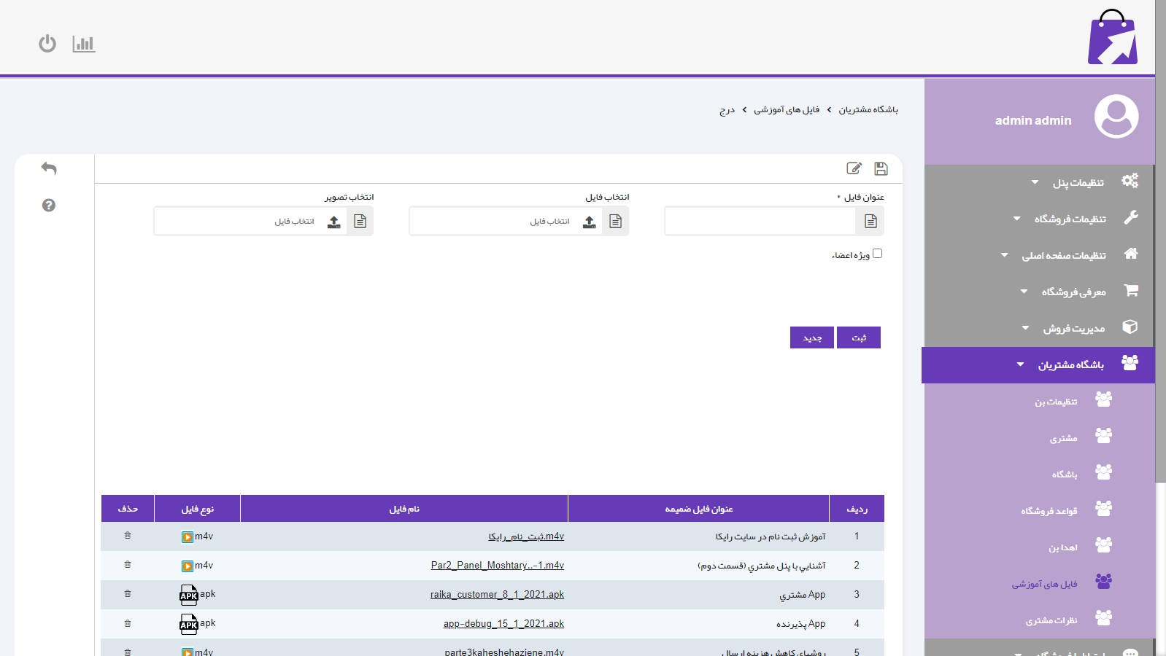This screenshot has width=1166, height=656.
Task: Expand the مدیریت فروش menu arrow
Action: pos(1026,328)
